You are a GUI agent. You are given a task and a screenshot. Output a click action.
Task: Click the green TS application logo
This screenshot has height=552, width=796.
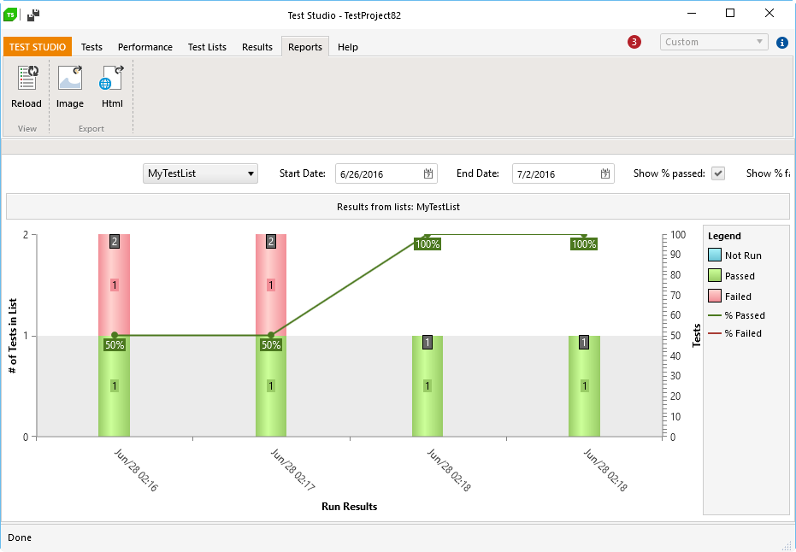tap(10, 15)
